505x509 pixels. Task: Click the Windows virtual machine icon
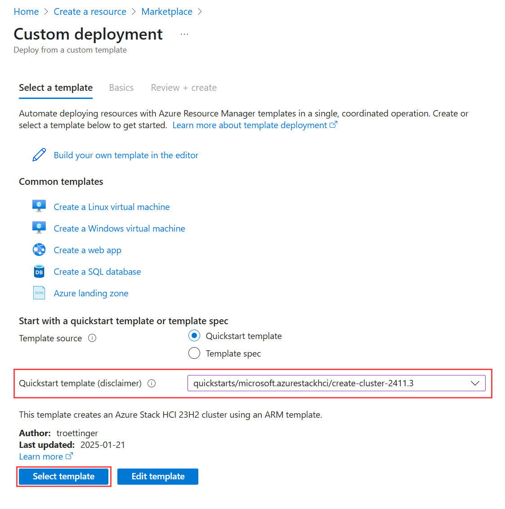pos(39,228)
